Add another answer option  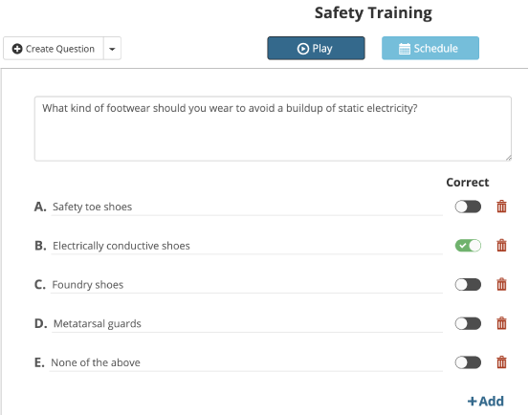486,401
